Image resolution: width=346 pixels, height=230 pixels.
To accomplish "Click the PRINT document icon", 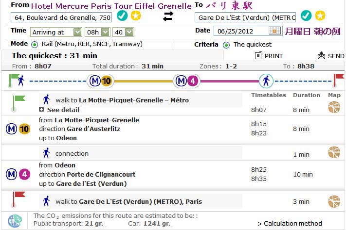I will (258, 56).
